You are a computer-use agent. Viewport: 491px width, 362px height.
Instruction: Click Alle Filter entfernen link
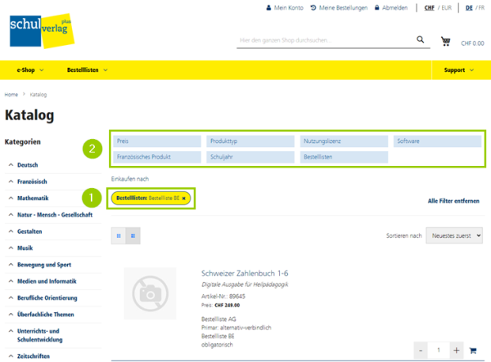tap(453, 200)
